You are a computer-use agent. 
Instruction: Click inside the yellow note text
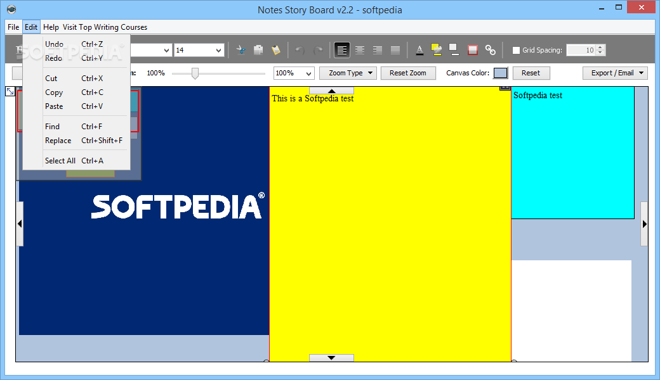point(313,99)
